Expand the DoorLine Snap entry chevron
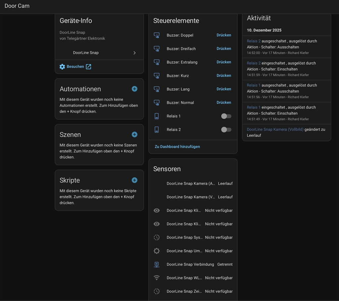339x301 pixels. click(134, 53)
